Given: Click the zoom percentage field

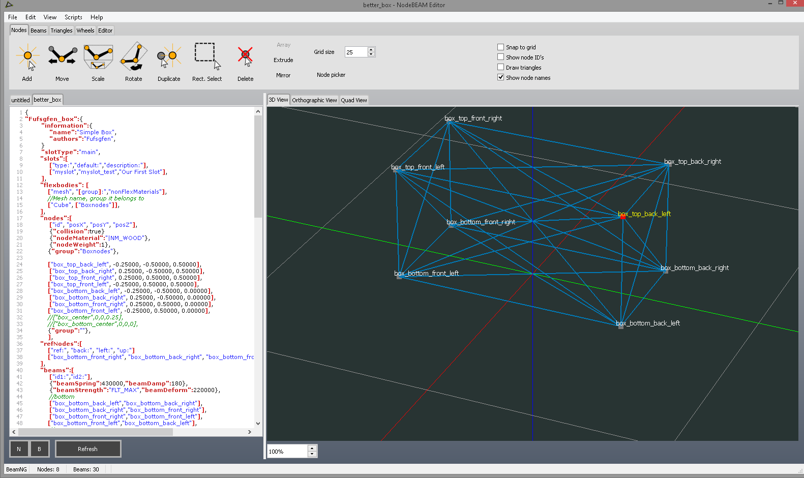Looking at the screenshot, I should 288,452.
